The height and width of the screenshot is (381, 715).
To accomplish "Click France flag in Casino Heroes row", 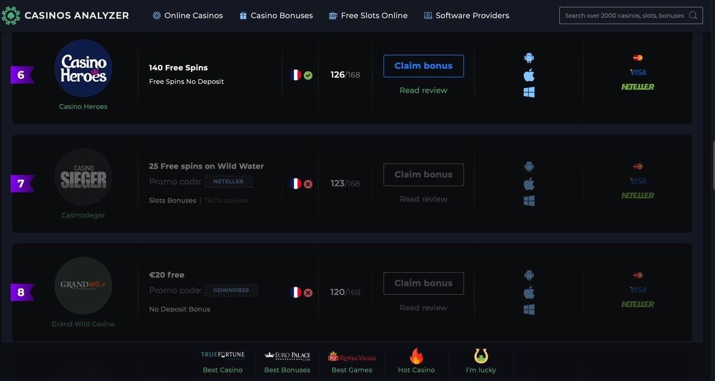I will (x=295, y=75).
